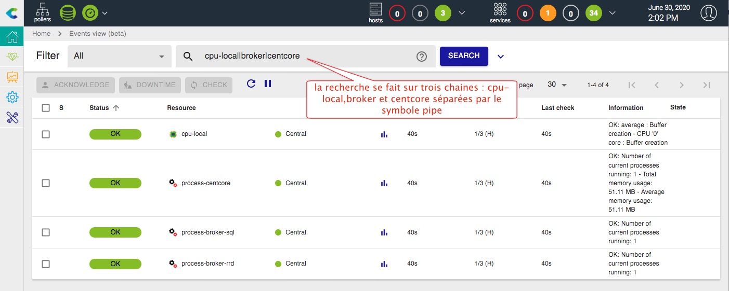Open the Administration tools icon in sidebar
Viewport: 729px width, 291px height.
[12, 118]
